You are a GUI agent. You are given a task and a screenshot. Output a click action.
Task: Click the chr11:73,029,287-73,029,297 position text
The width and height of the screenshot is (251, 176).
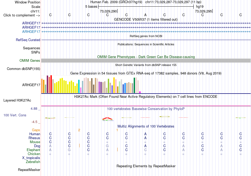pyautogui.click(x=167, y=2)
